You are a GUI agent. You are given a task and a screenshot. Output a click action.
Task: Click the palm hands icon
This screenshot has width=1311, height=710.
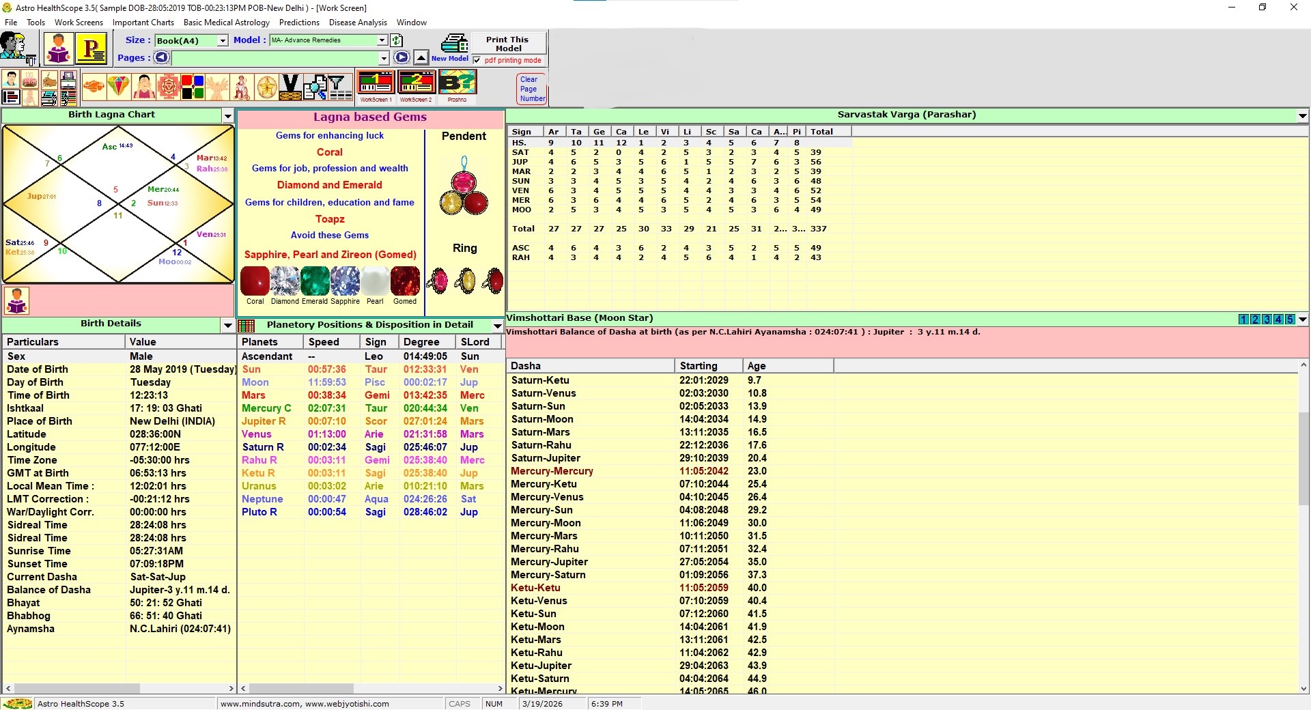218,87
